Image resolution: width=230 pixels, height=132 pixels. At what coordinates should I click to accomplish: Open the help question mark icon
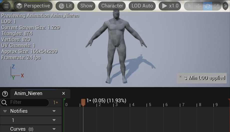[x=5, y=94]
